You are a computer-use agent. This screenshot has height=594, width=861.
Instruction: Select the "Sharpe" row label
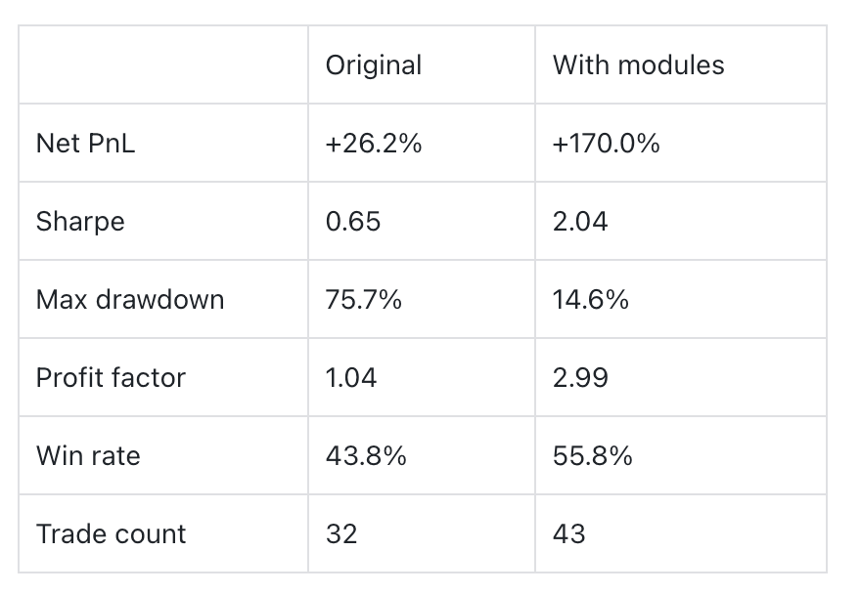point(80,222)
